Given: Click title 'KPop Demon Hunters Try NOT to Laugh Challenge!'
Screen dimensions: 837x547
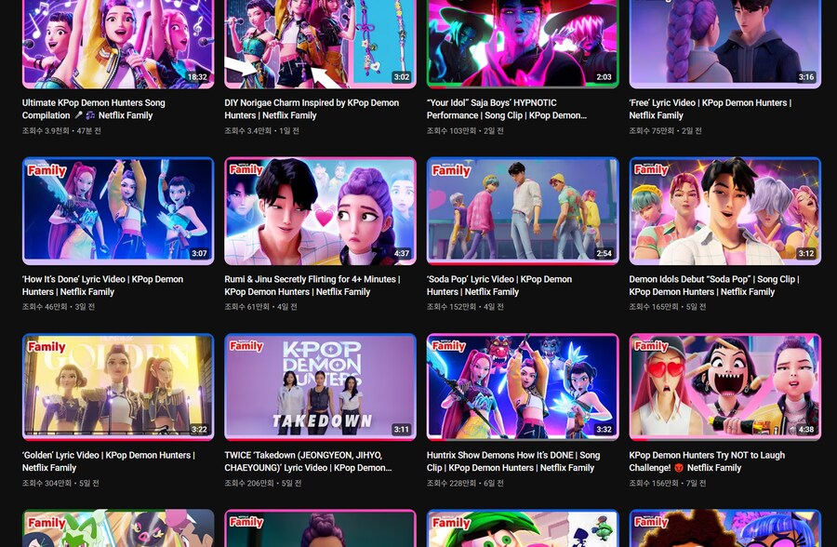Looking at the screenshot, I should point(707,461).
